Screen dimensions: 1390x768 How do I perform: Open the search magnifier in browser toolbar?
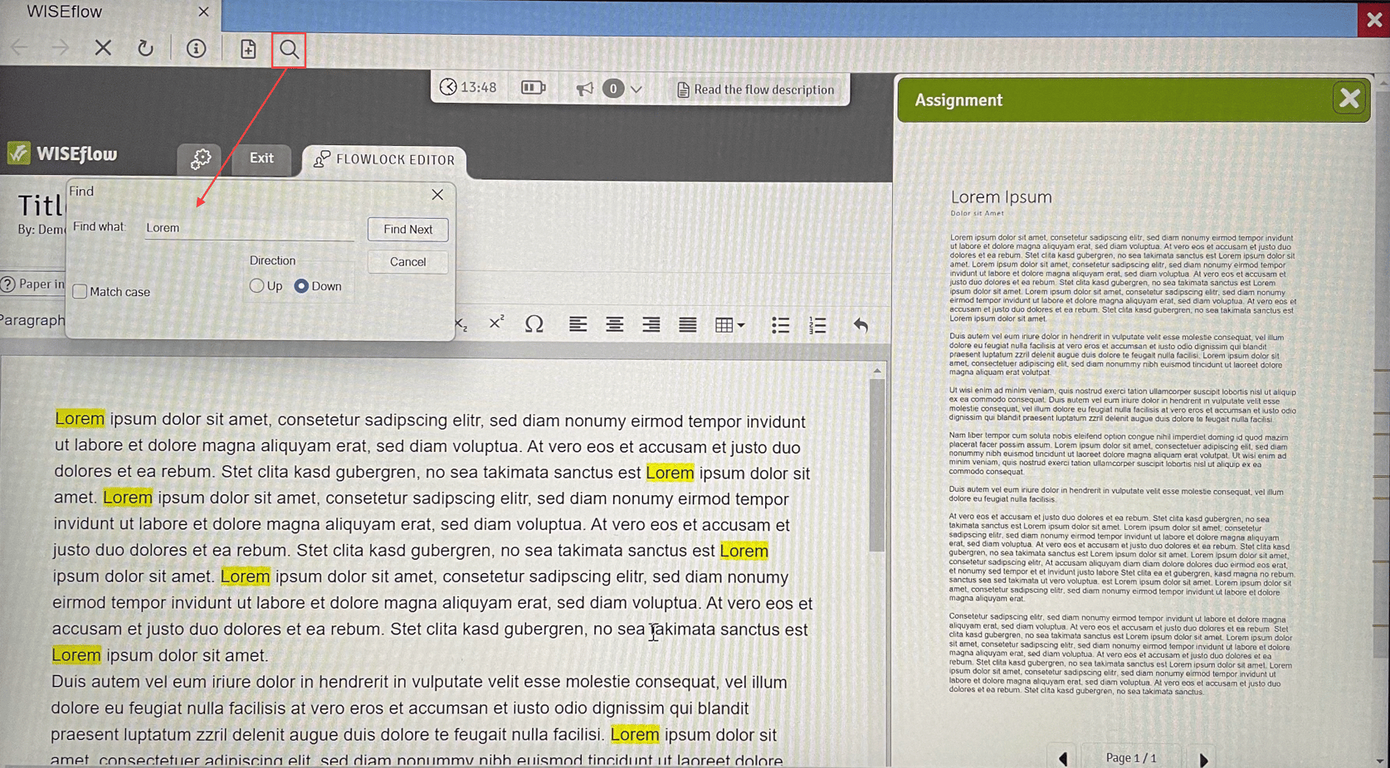(289, 49)
